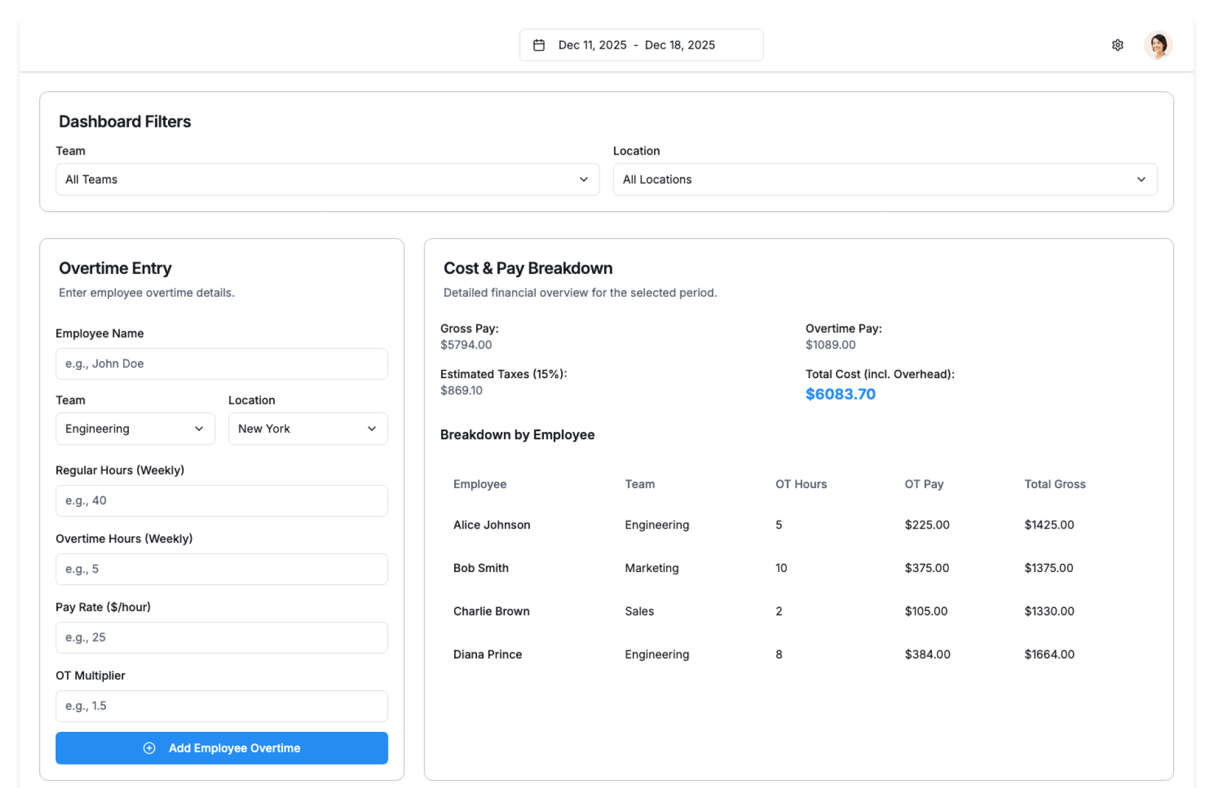This screenshot has height=788, width=1213.
Task: Click the All Teams chevron arrow
Action: 583,179
